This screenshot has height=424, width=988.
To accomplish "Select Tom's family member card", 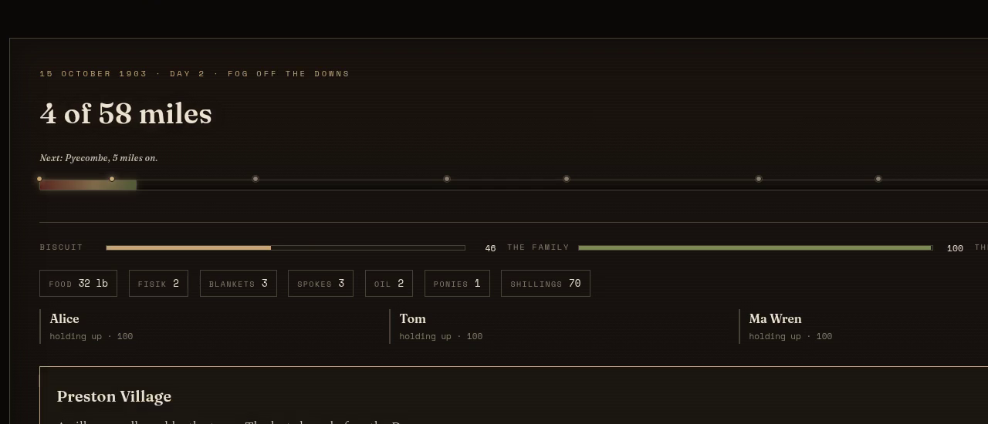I will [x=559, y=327].
